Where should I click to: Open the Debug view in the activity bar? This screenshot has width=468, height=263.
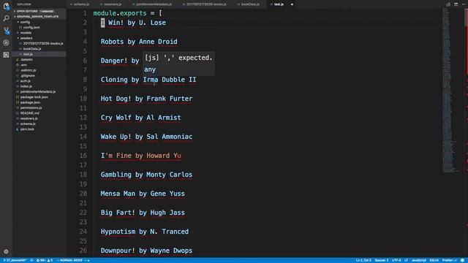point(6,42)
